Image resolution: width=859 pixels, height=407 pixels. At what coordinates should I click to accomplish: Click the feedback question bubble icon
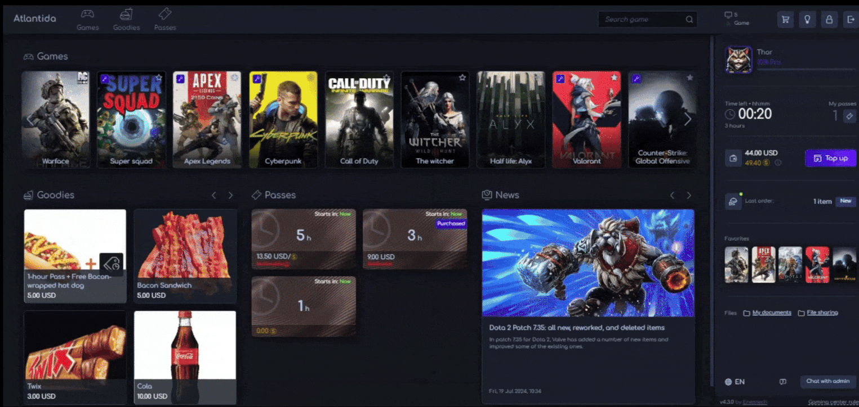(782, 382)
